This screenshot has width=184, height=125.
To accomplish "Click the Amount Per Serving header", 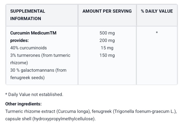I will pyautogui.click(x=107, y=11).
